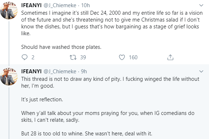View the 160 likes count
This screenshot has width=209, height=139.
133,57
